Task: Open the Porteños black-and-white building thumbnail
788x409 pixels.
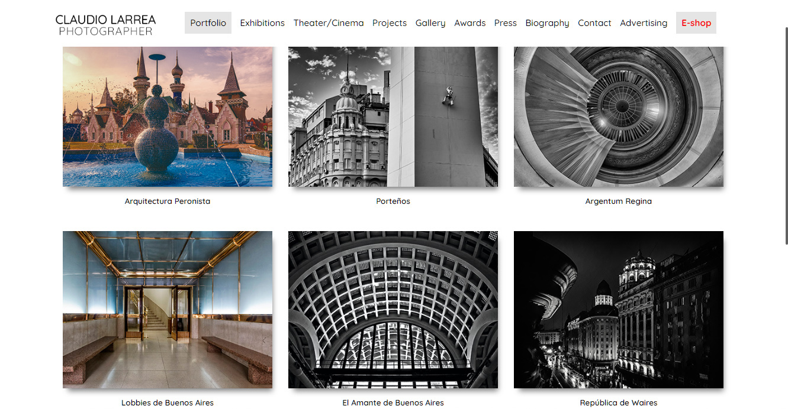Action: (x=393, y=117)
